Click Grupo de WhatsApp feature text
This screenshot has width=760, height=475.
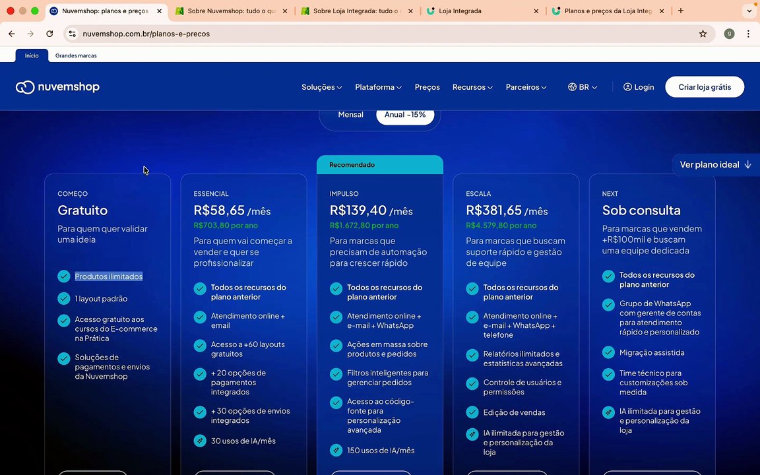[x=660, y=318]
